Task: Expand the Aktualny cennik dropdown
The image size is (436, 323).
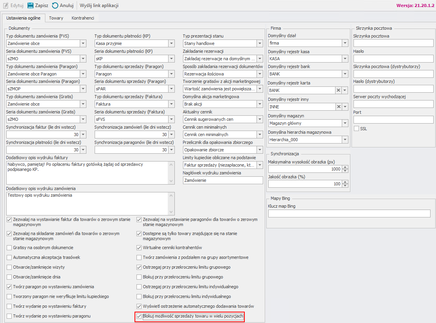Action: [x=260, y=119]
